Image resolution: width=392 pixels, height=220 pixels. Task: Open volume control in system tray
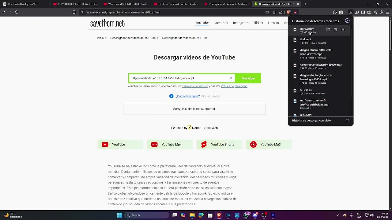pos(372,215)
